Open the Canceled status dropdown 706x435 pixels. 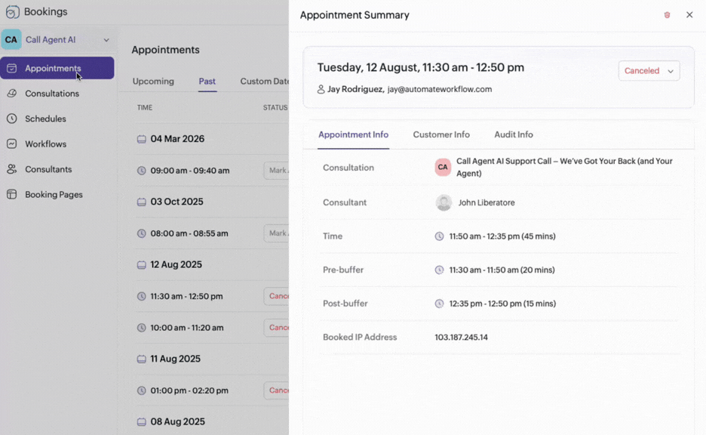click(649, 71)
